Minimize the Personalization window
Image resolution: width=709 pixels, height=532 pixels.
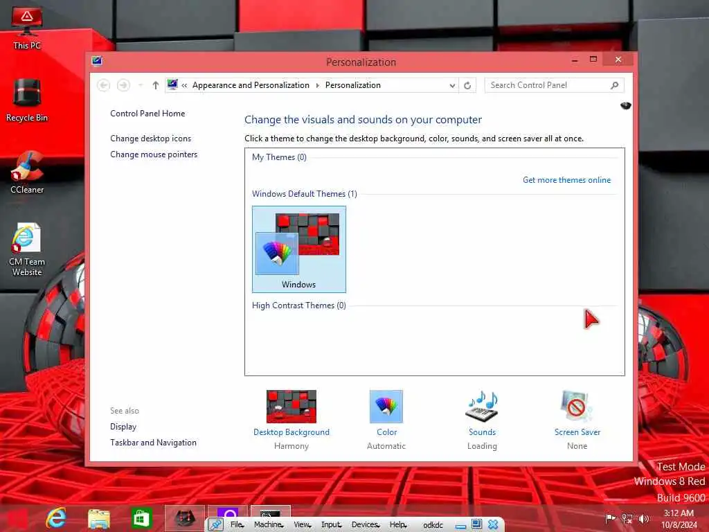tap(575, 60)
